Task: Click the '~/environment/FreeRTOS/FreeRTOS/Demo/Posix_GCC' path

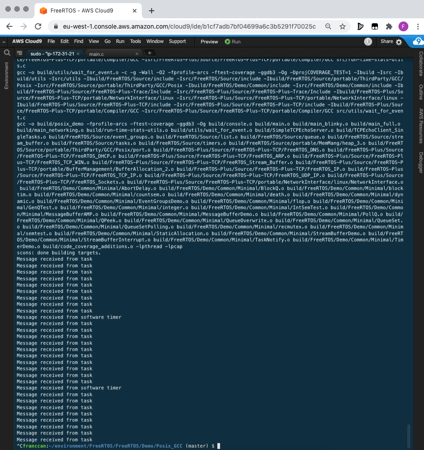Action: [115, 446]
